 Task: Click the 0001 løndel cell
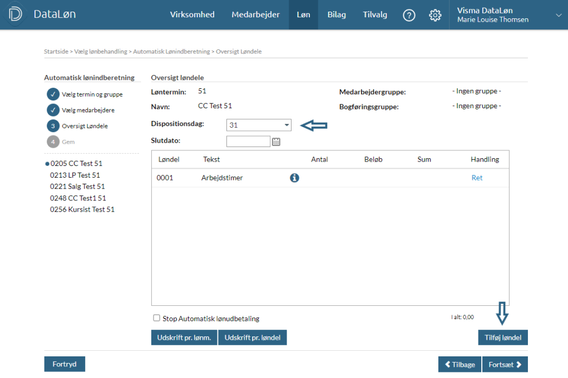point(165,178)
